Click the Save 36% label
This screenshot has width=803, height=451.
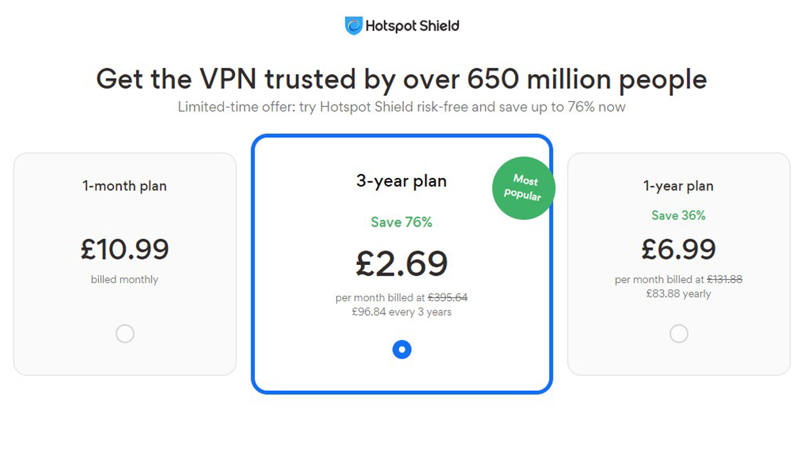[x=679, y=215]
